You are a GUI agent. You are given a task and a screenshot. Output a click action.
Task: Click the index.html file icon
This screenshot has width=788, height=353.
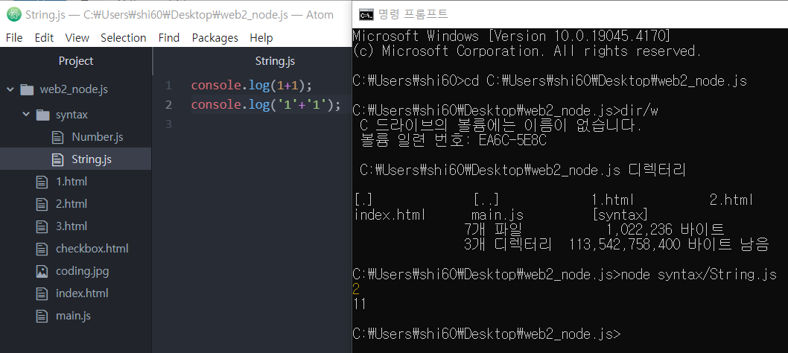pos(42,293)
